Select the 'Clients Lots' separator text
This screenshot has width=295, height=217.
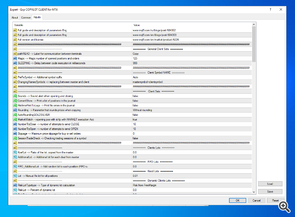point(154,148)
